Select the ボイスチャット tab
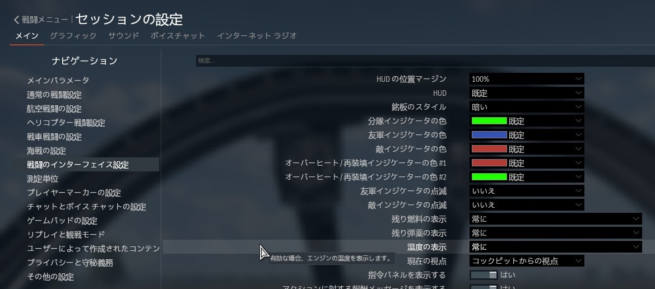Viewport: 655px width, 289px height. point(178,36)
